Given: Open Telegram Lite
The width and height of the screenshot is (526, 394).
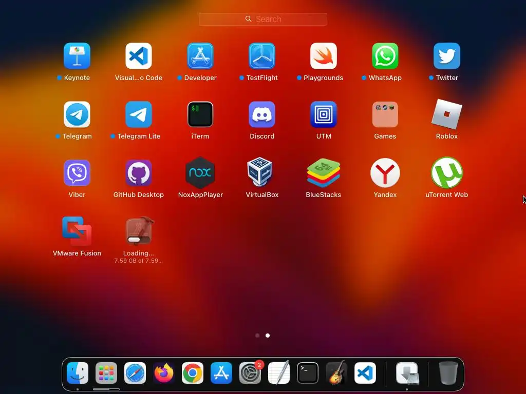Looking at the screenshot, I should pyautogui.click(x=139, y=114).
